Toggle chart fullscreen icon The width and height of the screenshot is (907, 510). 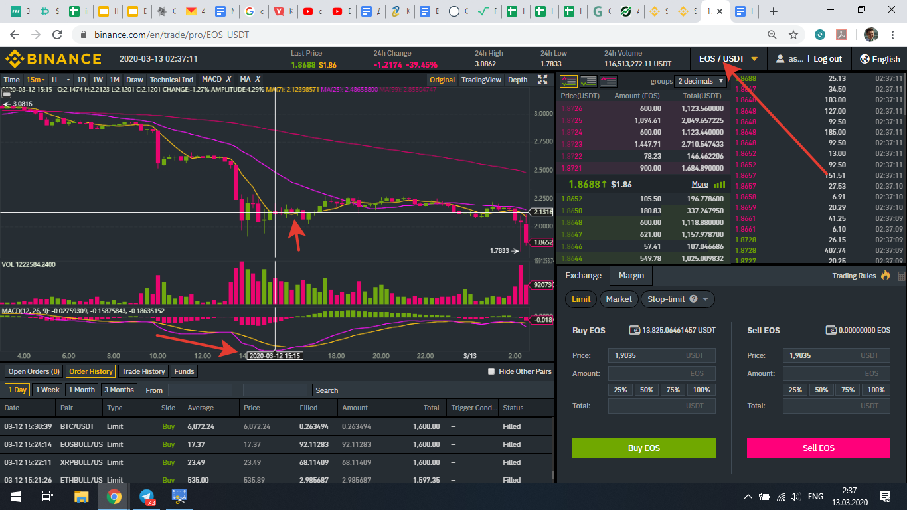542,80
